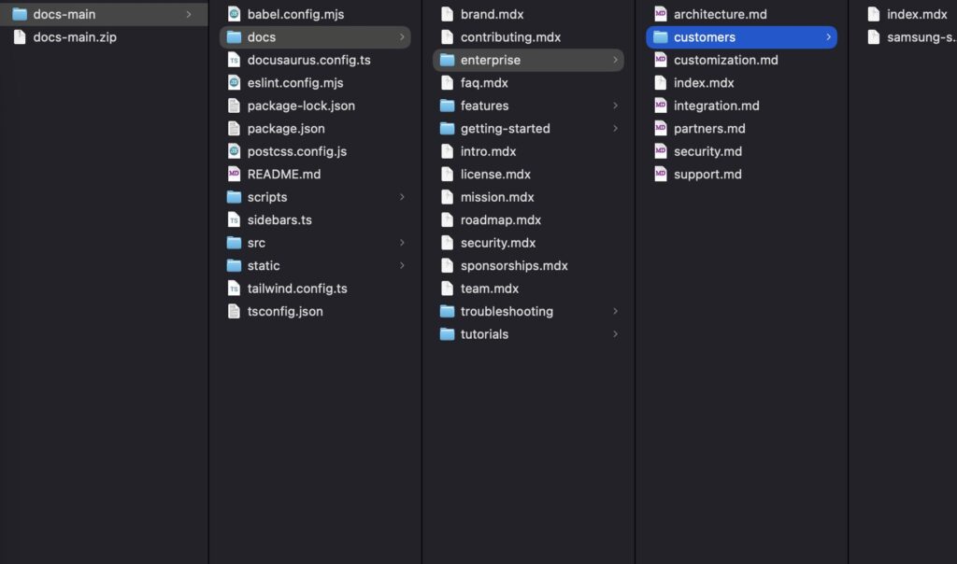957x564 pixels.
Task: Expand the tutorials folder chevron
Action: 615,334
